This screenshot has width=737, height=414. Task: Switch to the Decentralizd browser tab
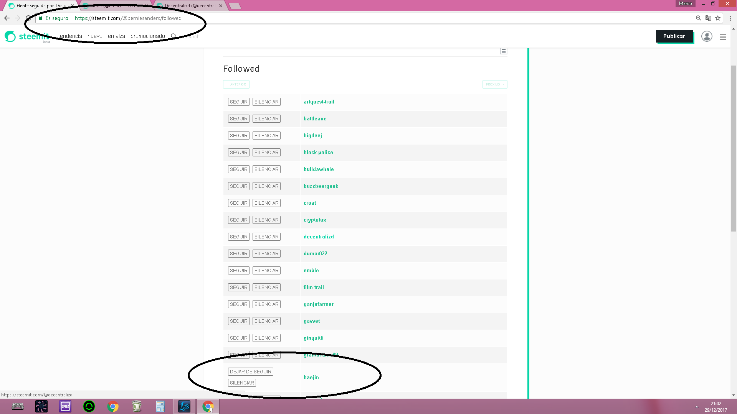[x=190, y=6]
